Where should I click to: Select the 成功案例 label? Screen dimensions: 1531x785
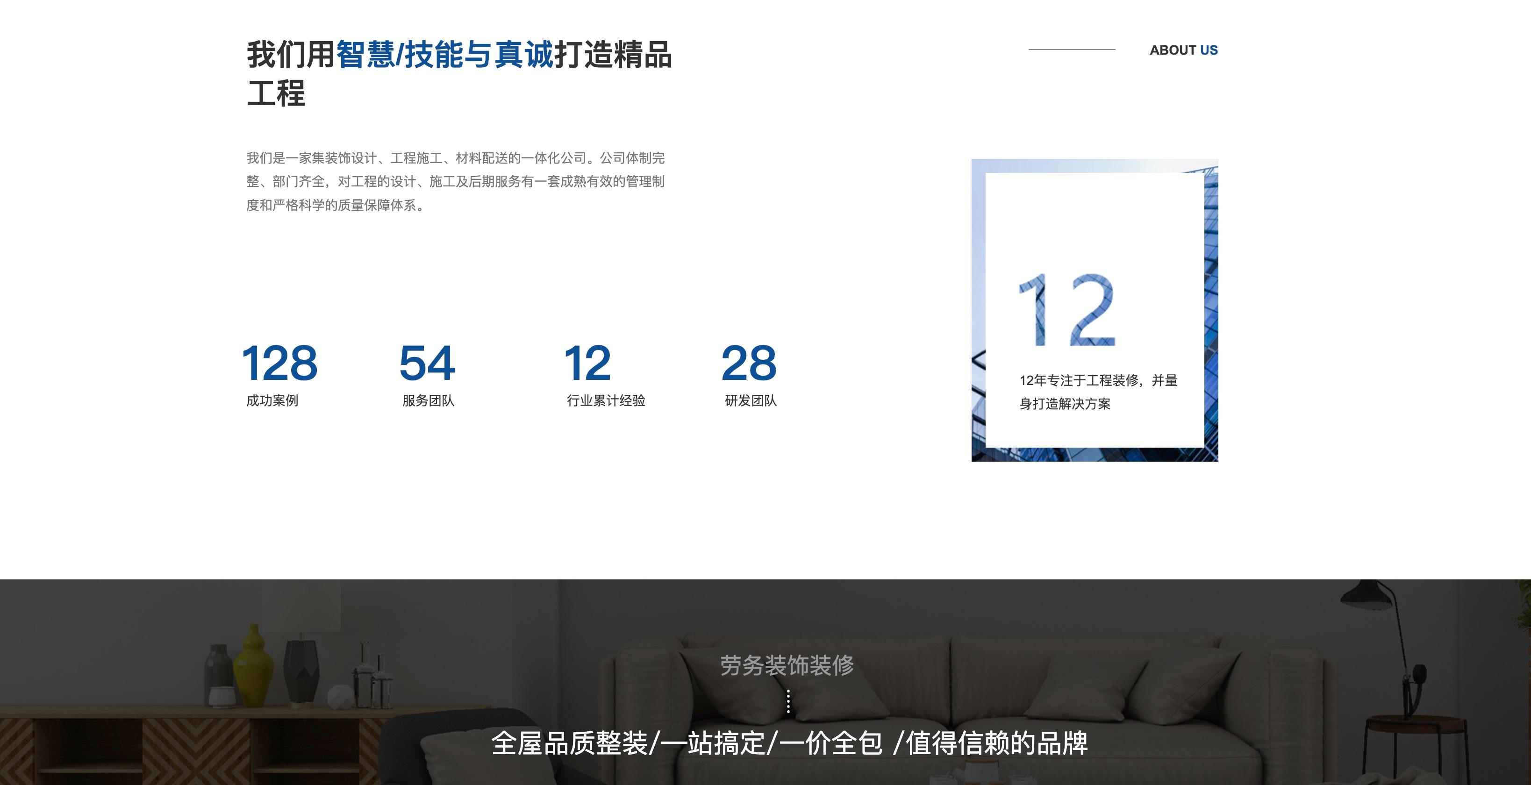tap(272, 400)
